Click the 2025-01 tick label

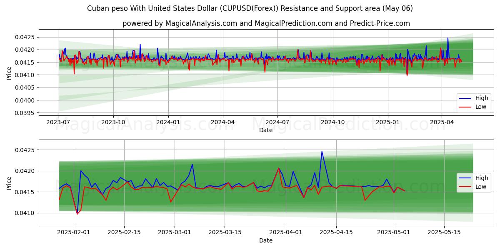click(387, 122)
